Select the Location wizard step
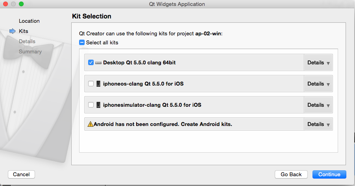This screenshot has height=186, width=355. (29, 21)
